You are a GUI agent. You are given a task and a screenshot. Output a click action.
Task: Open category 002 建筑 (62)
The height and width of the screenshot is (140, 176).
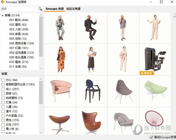(x=18, y=25)
